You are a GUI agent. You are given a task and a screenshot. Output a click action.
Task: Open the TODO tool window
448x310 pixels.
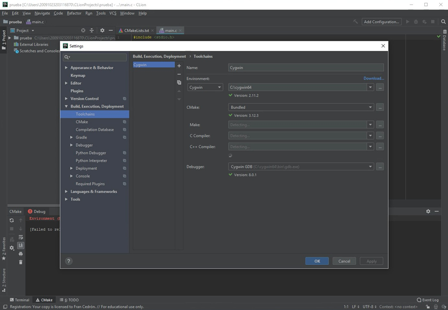coord(69,300)
